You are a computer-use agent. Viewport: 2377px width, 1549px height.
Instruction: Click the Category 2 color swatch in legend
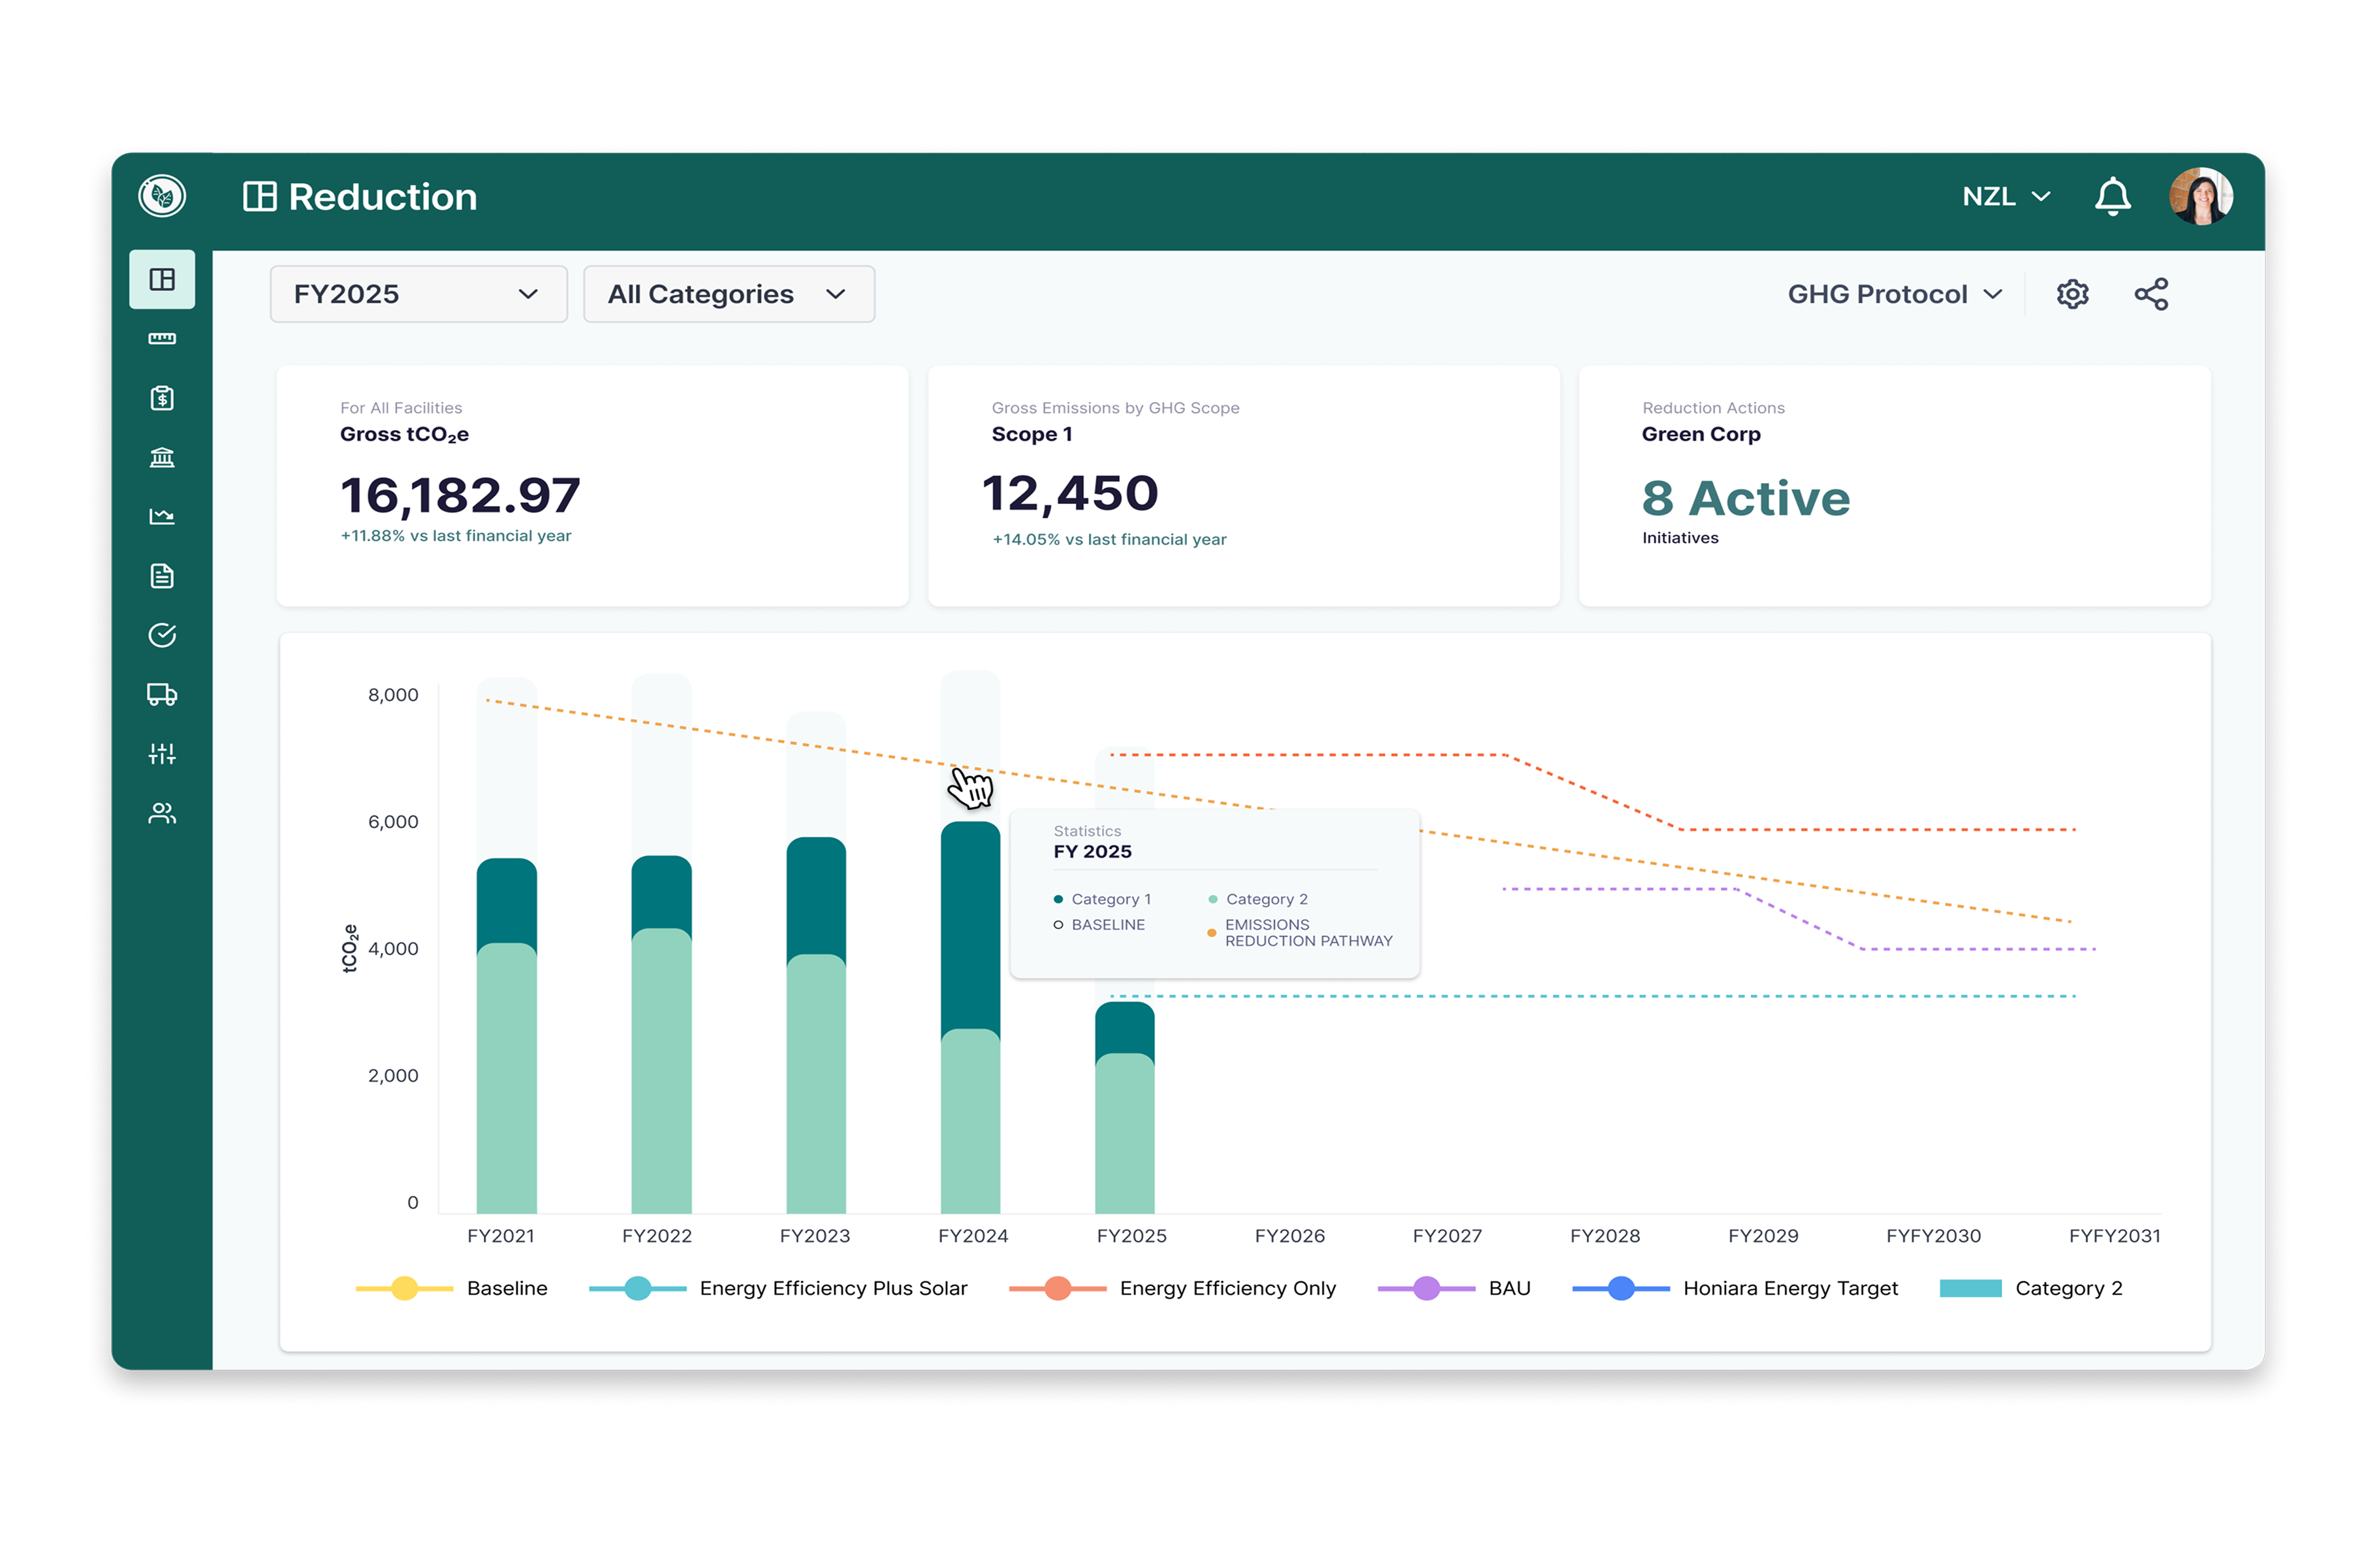[1970, 1289]
